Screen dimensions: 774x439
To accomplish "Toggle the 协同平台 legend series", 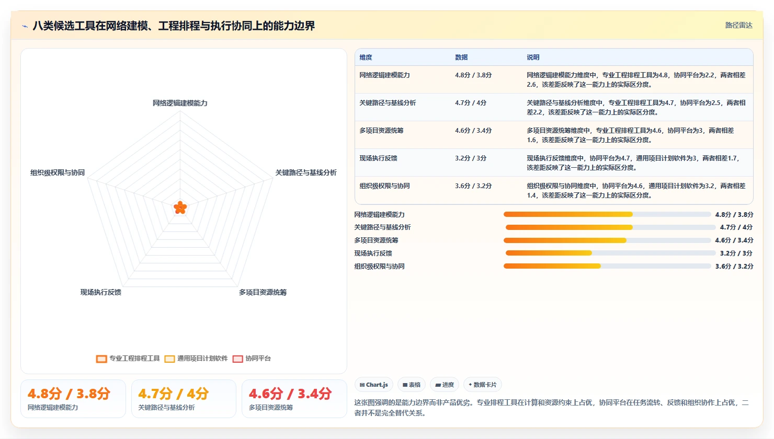I will coord(252,359).
